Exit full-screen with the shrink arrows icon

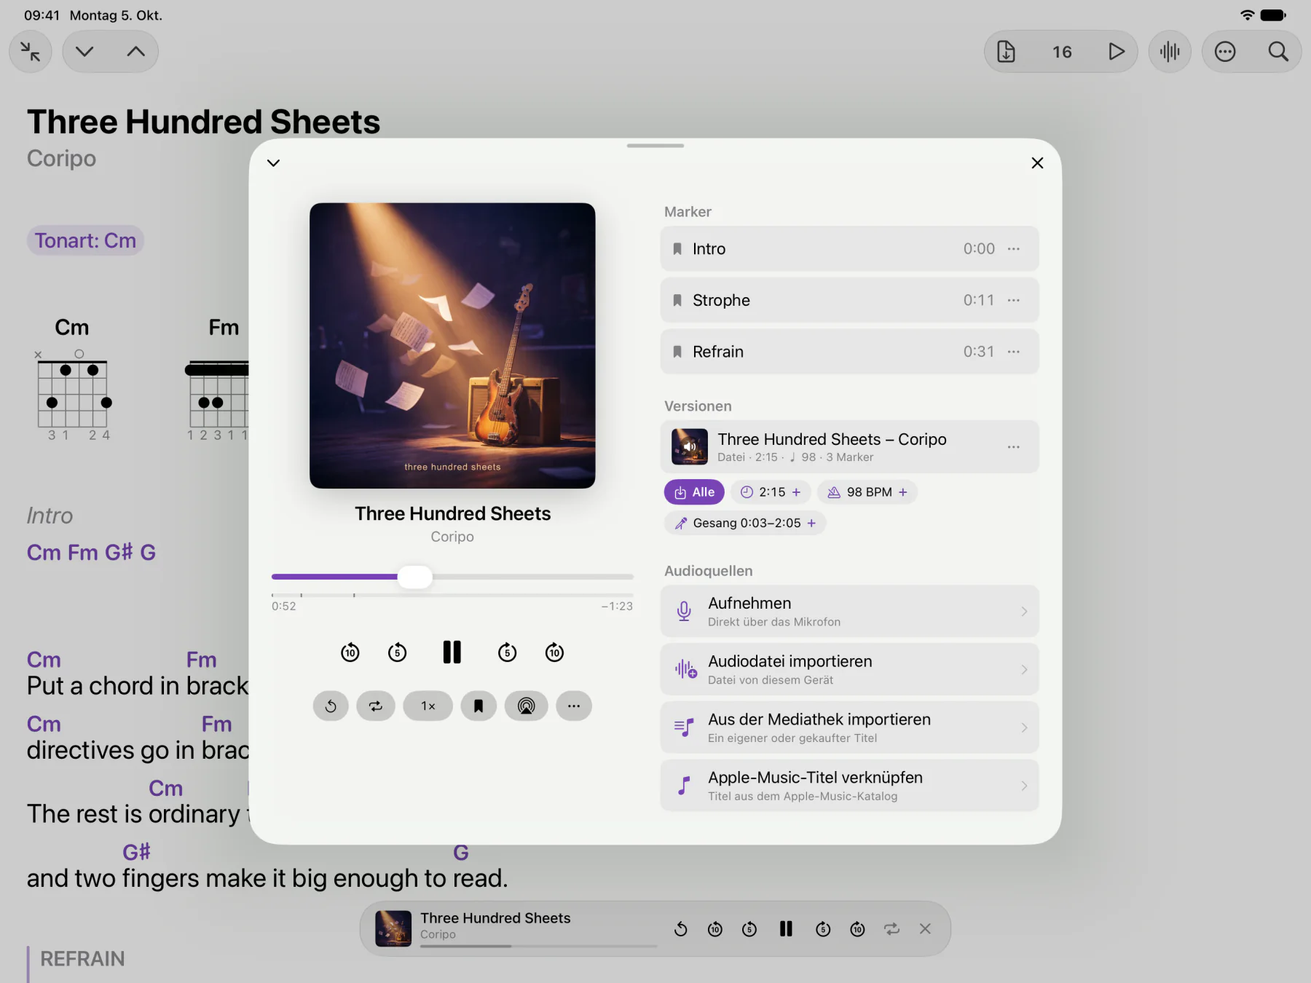pyautogui.click(x=31, y=52)
